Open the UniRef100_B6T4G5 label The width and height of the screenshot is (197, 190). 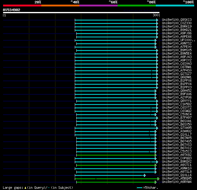(x=177, y=142)
